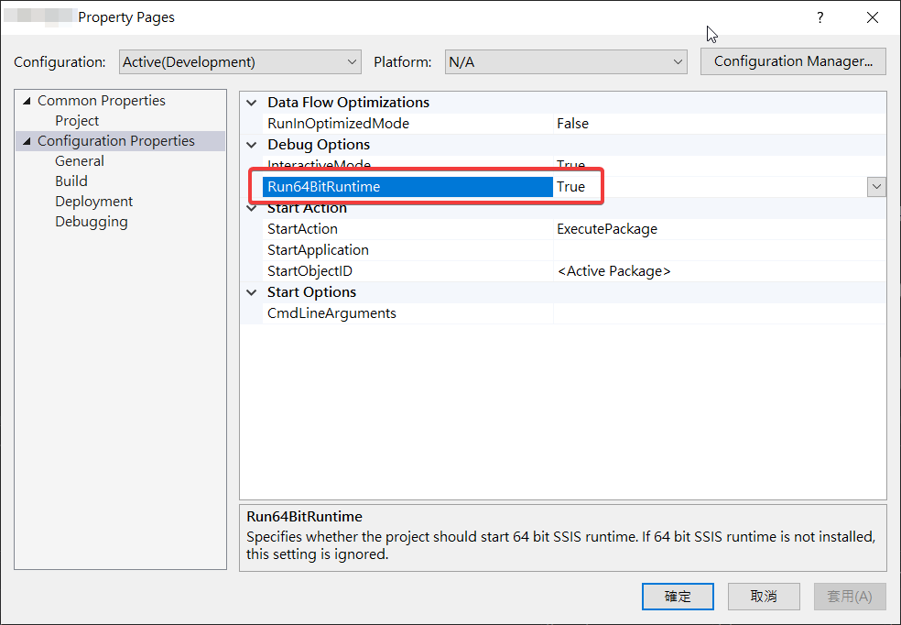Confirm changes with the 確定 button

(678, 596)
